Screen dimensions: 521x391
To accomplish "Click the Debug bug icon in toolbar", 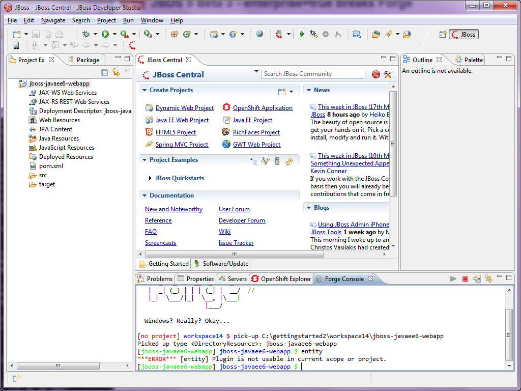I will [86, 34].
